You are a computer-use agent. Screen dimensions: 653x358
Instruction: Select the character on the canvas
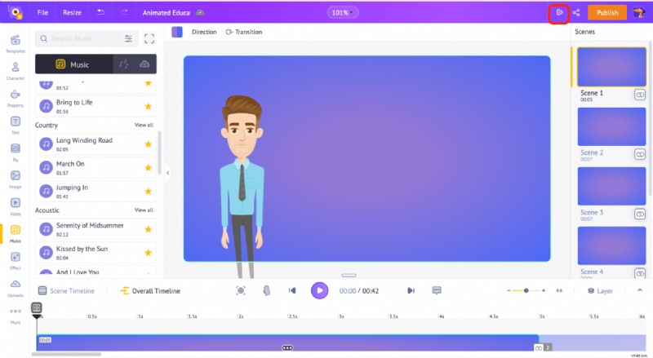click(x=242, y=187)
